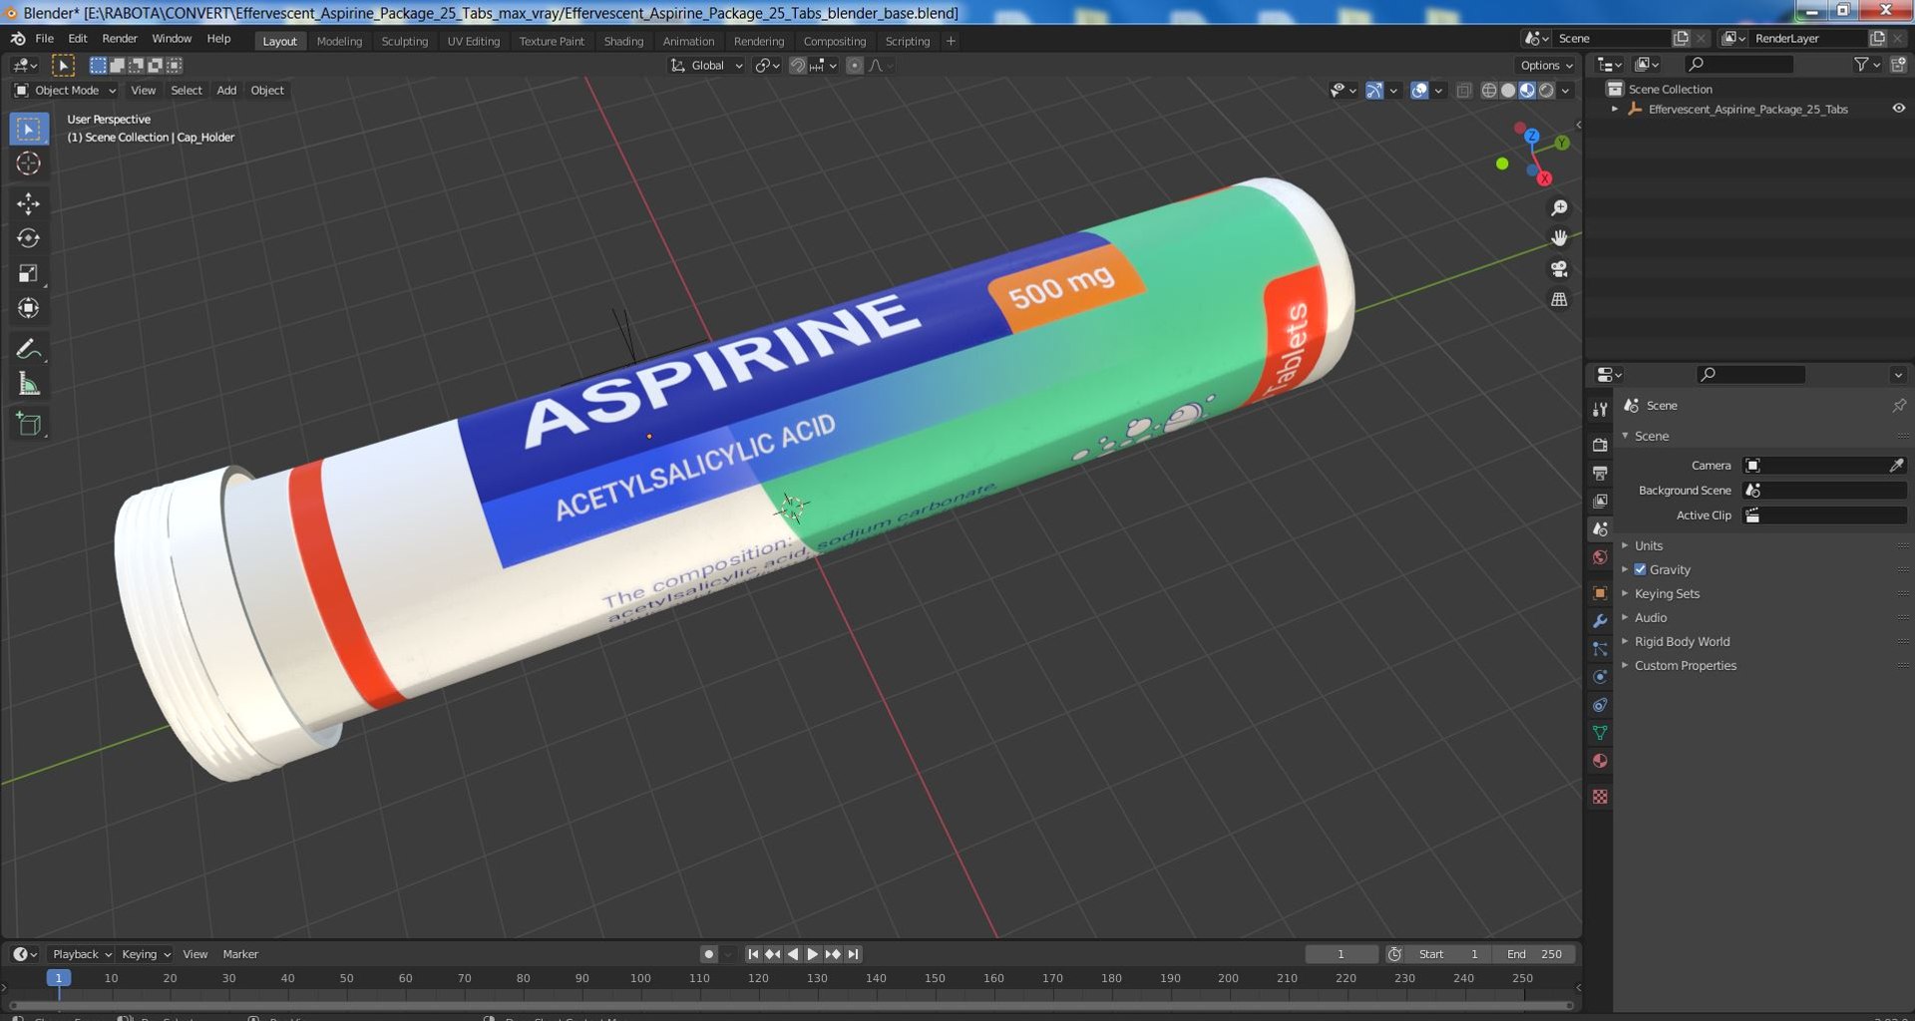Switch perspective/orthographic grid icon
Image resolution: width=1915 pixels, height=1021 pixels.
pyautogui.click(x=1559, y=300)
